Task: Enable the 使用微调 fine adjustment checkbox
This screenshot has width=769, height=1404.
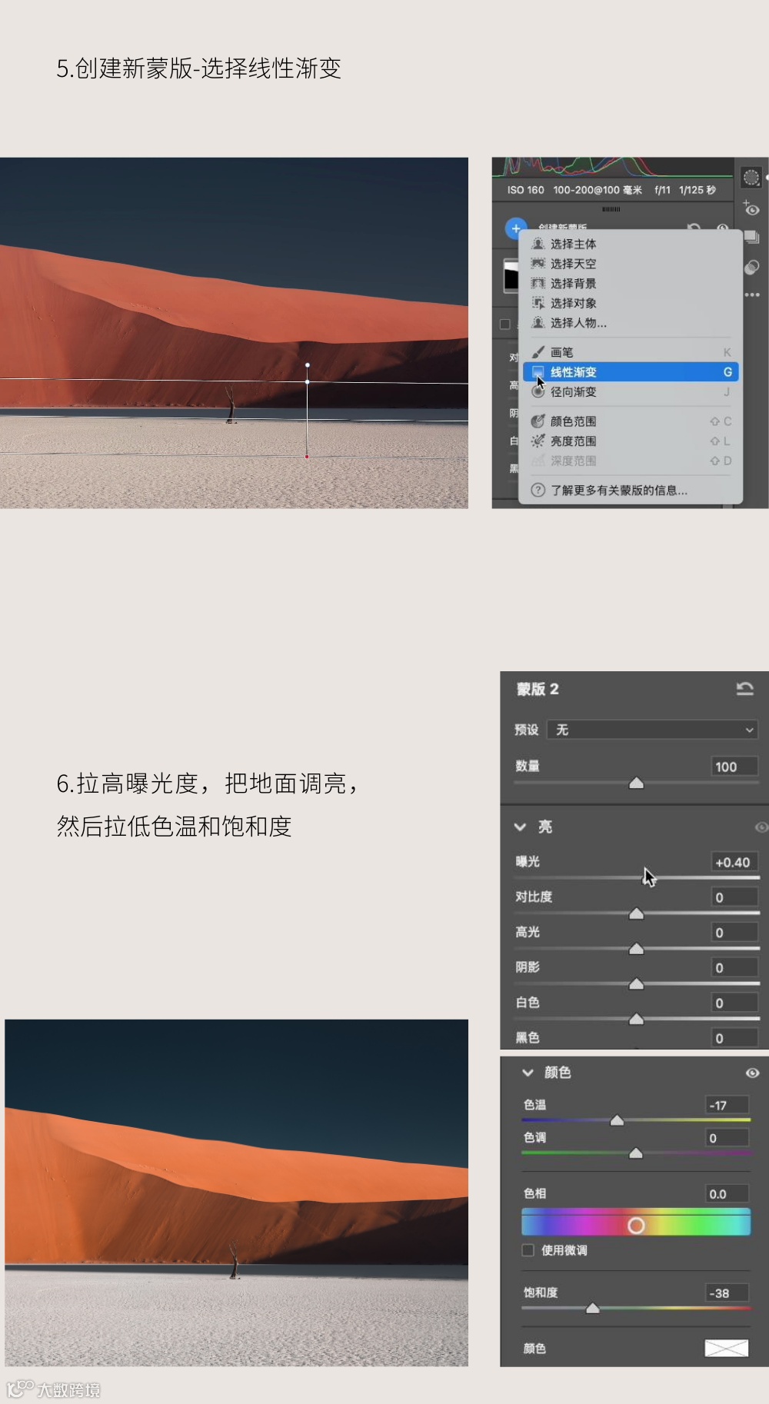Action: pos(528,1250)
